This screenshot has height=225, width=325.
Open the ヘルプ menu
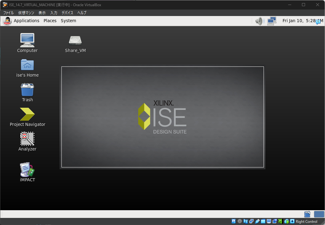tap(82, 13)
